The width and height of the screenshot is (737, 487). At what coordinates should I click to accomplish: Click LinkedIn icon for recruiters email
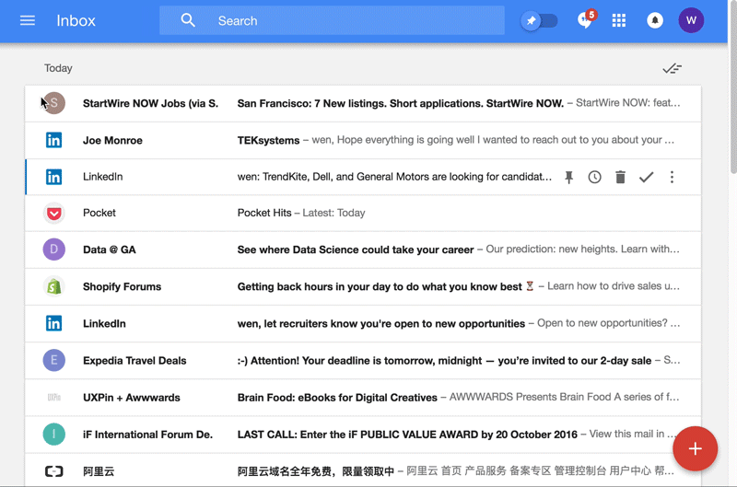point(53,323)
